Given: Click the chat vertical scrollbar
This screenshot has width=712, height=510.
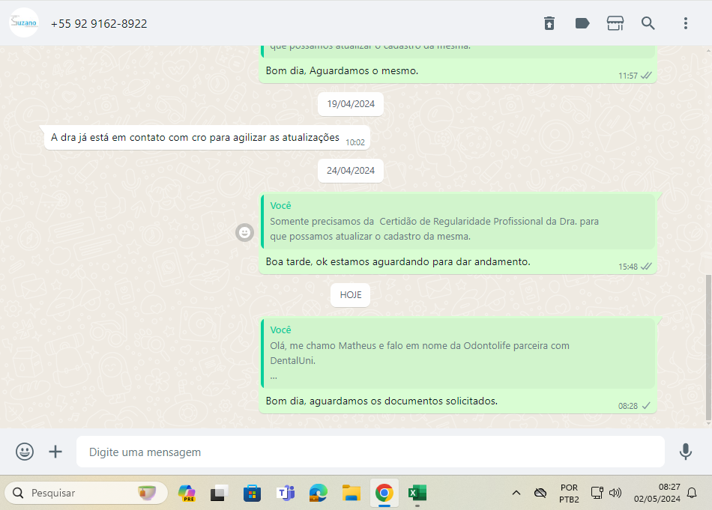Looking at the screenshot, I should coord(708,347).
